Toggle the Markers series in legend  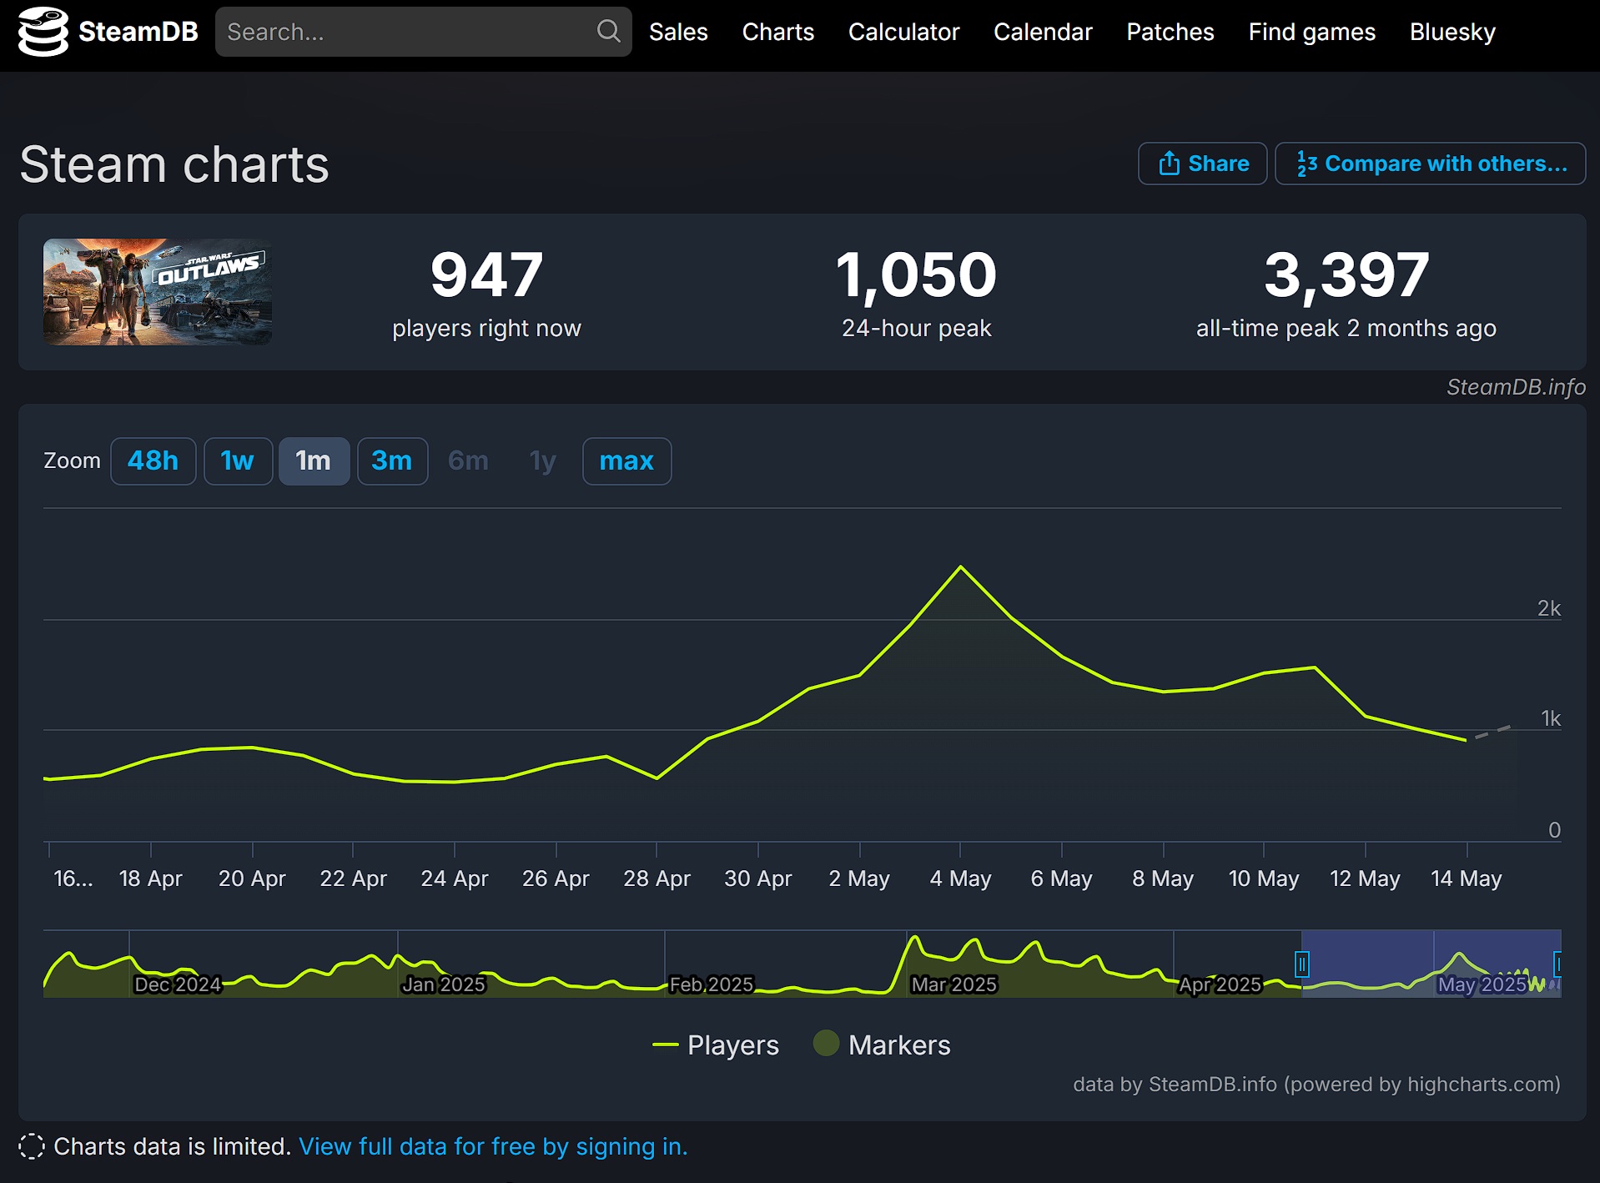click(x=882, y=1045)
